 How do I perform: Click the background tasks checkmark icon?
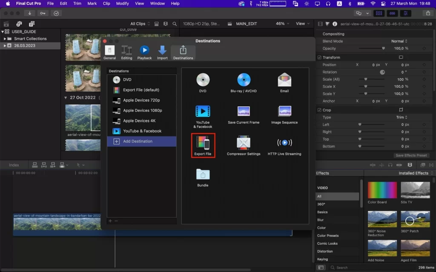56,13
